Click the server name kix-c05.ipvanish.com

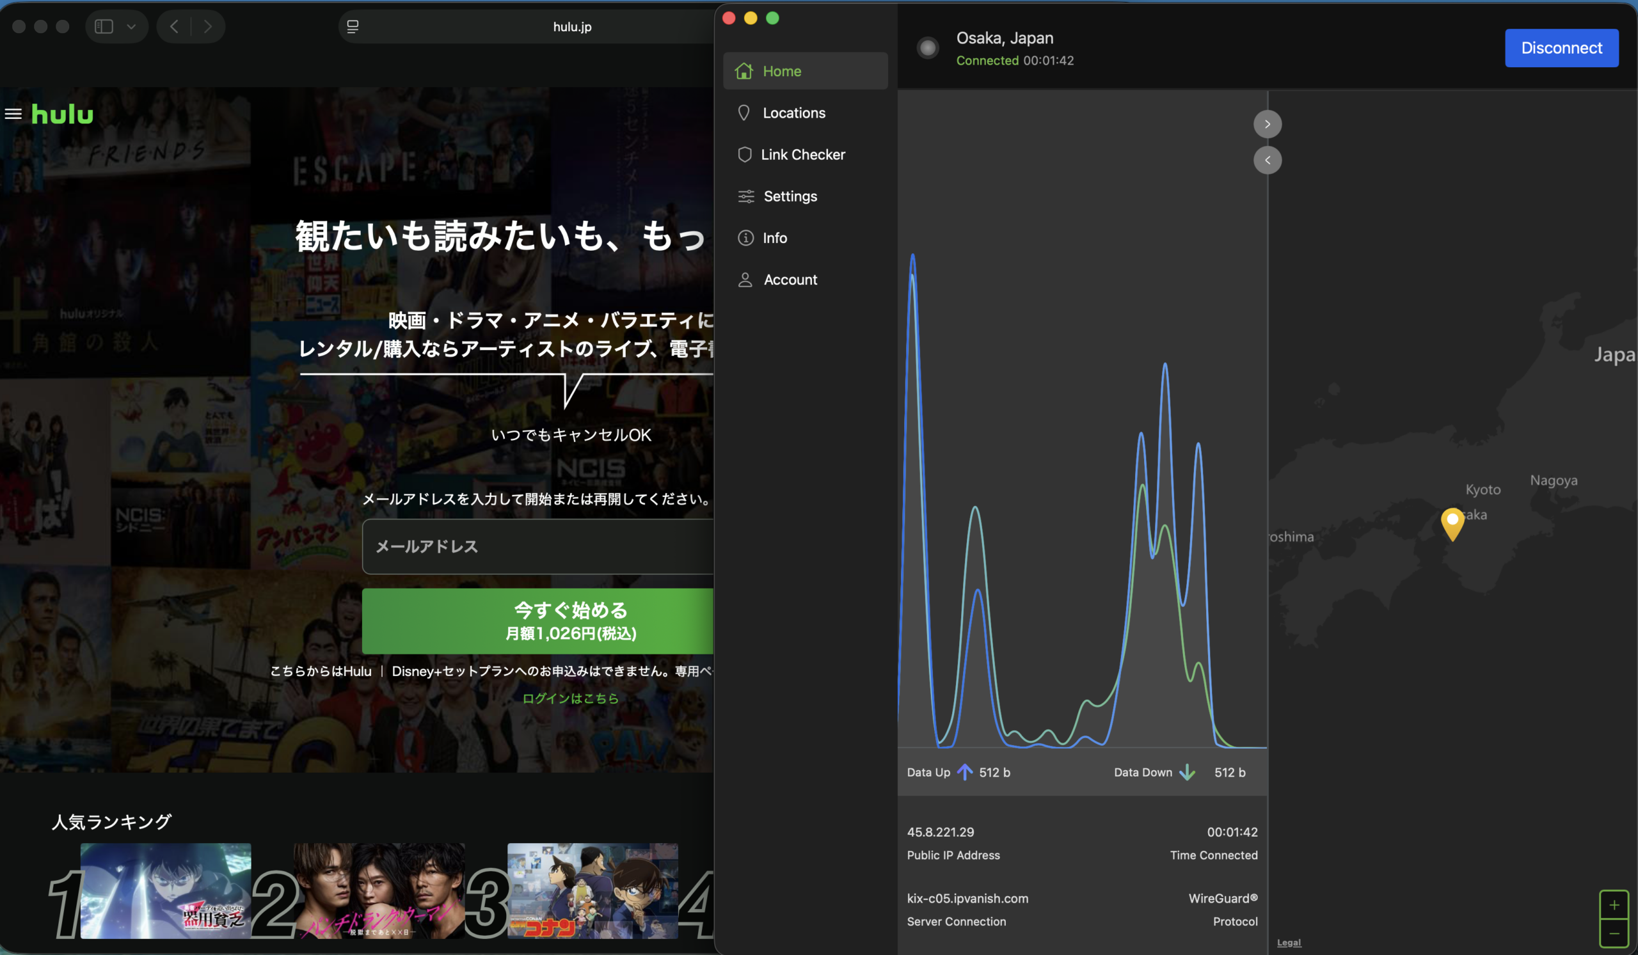click(x=967, y=899)
